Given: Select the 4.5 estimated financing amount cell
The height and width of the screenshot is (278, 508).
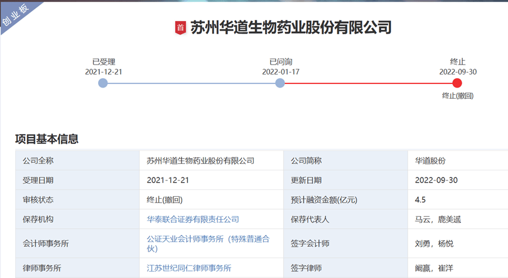Looking at the screenshot, I should (420, 200).
